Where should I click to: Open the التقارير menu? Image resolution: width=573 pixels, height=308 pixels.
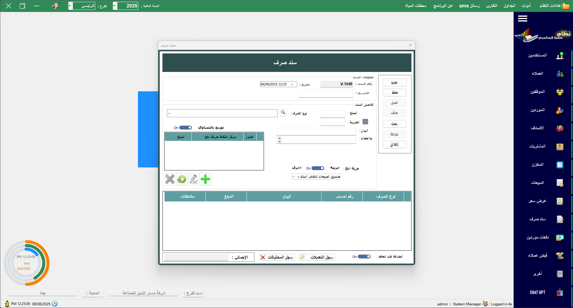(491, 6)
